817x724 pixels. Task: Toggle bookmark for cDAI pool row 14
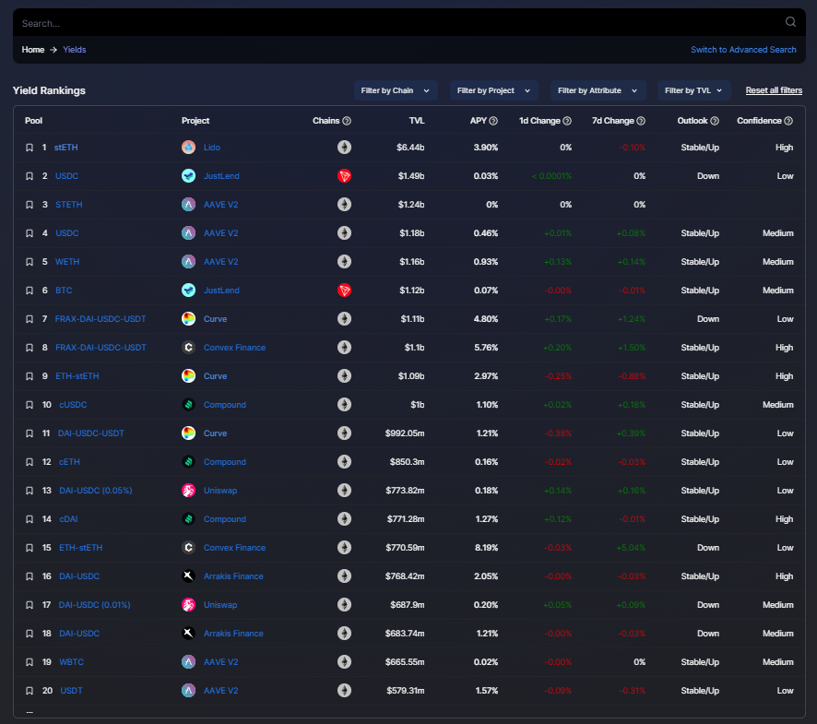tap(30, 519)
